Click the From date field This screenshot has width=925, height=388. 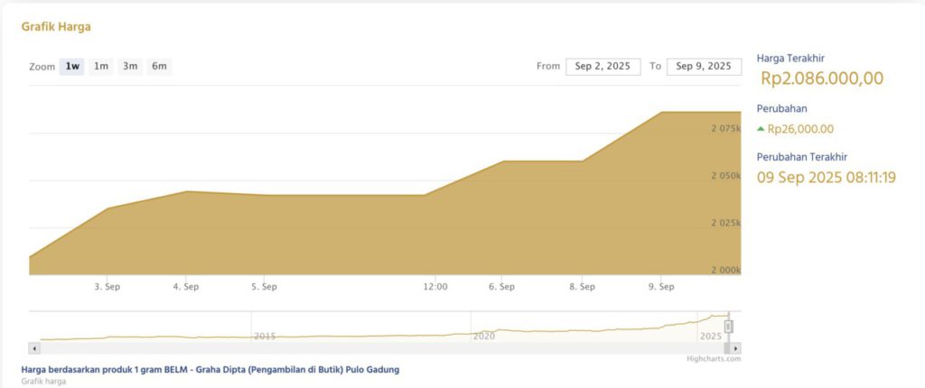coord(603,67)
